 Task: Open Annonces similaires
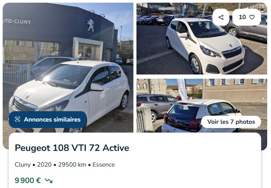[x=48, y=119]
